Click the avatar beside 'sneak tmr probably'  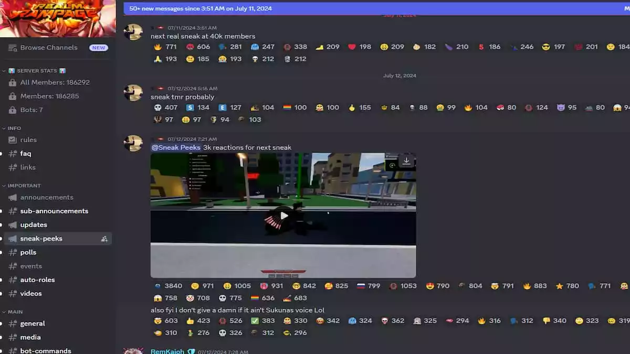pyautogui.click(x=133, y=92)
